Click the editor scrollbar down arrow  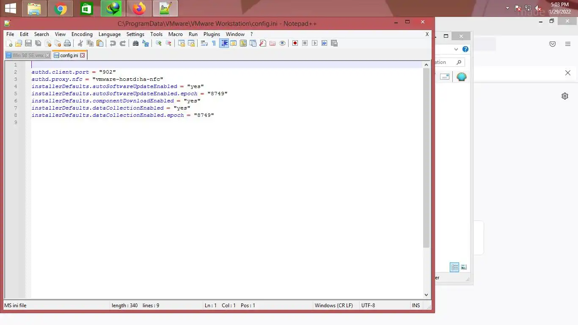426,295
